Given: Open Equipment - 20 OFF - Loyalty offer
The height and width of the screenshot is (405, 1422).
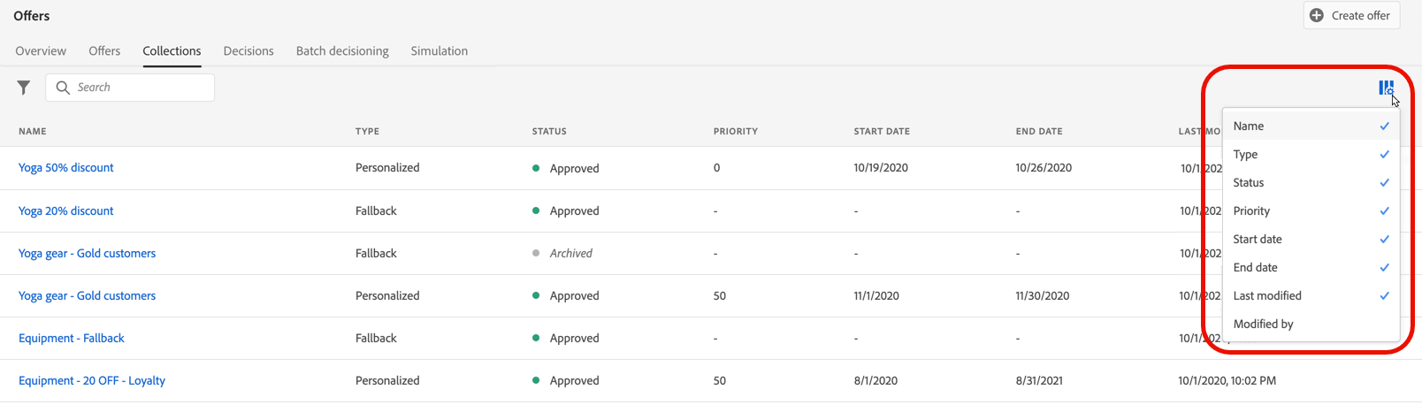Looking at the screenshot, I should coord(92,381).
